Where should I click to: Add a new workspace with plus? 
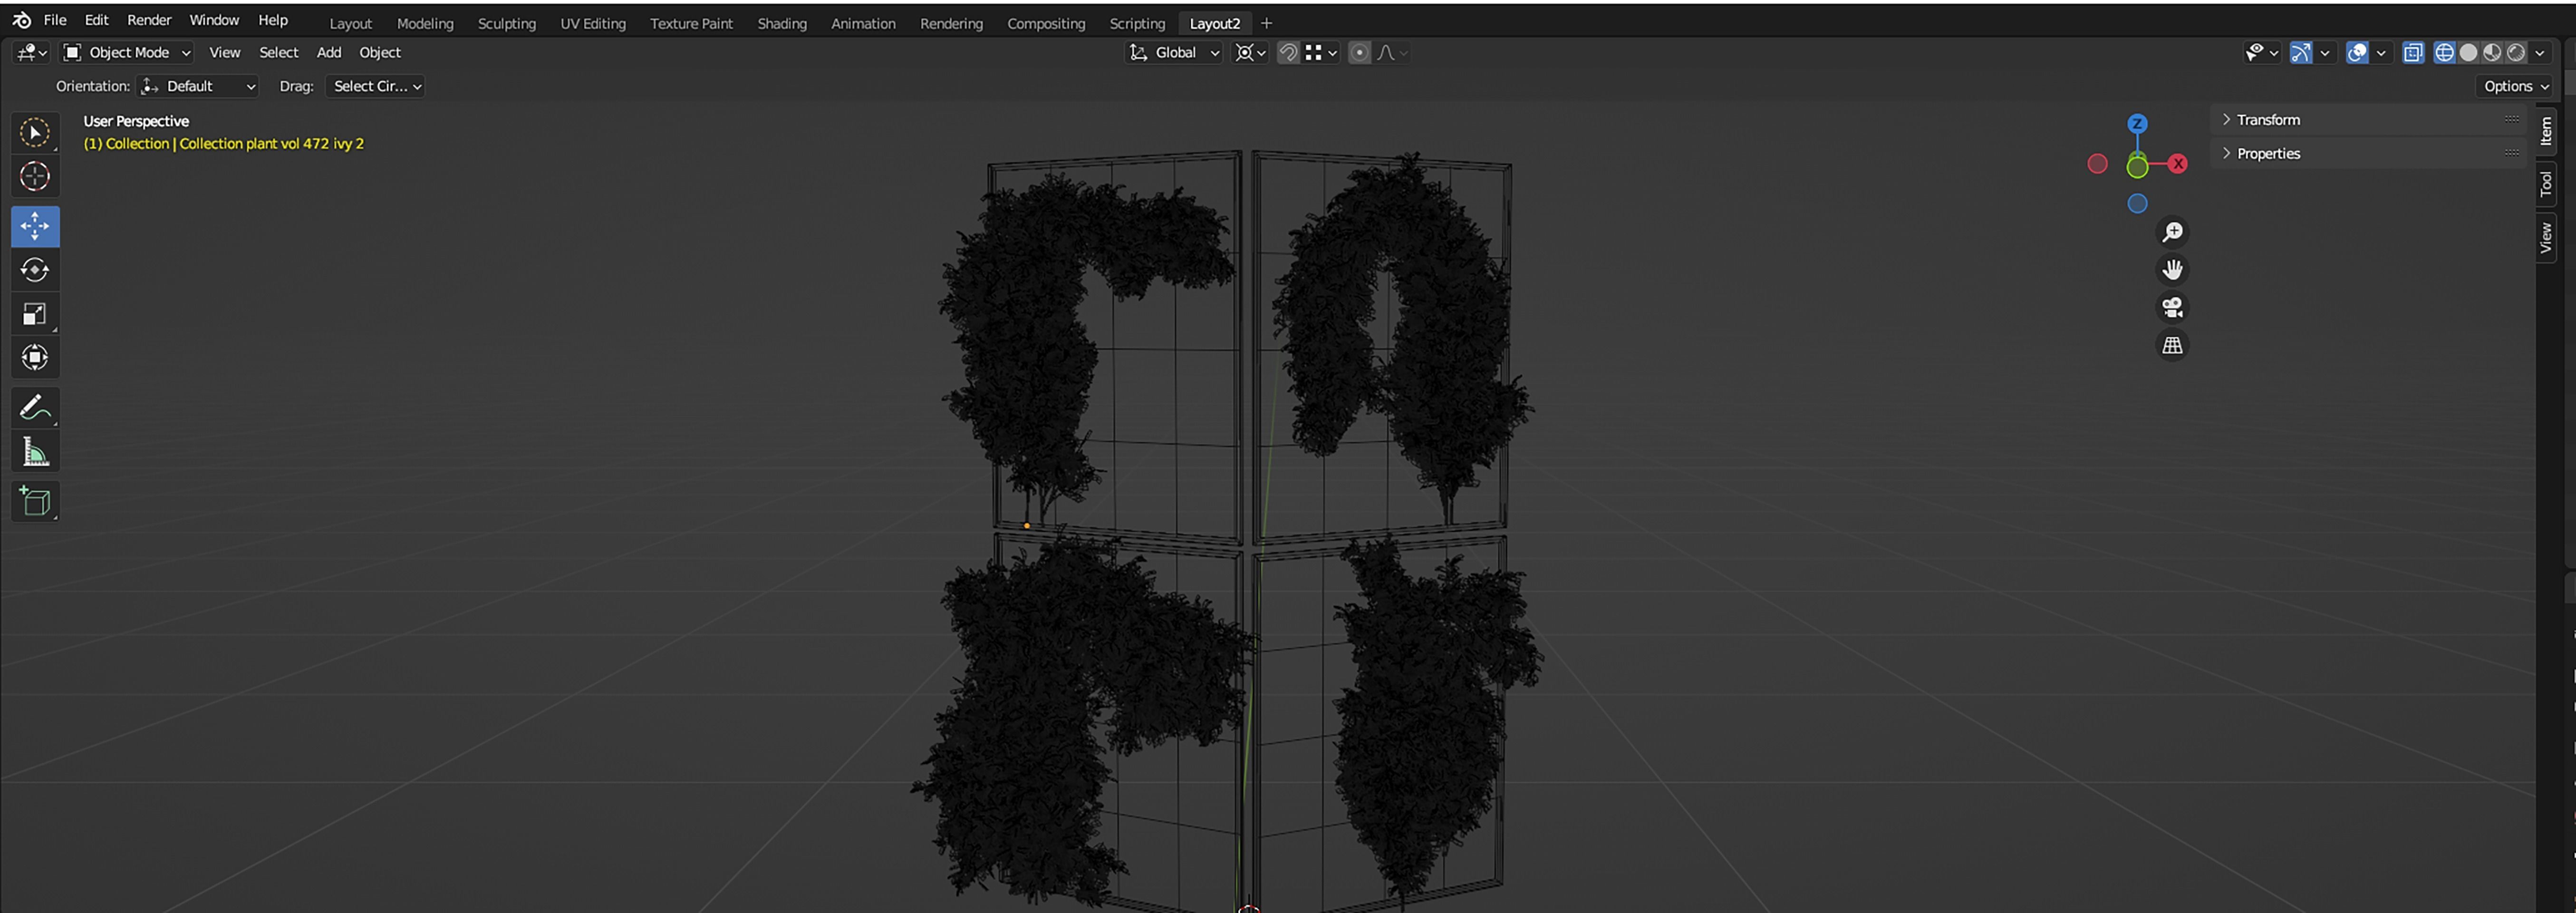[x=1266, y=23]
